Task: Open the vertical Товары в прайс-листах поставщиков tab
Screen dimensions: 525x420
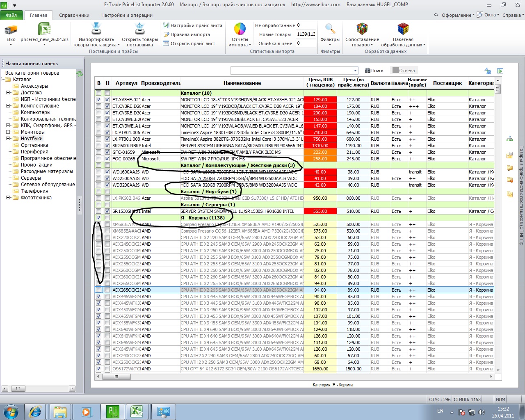Action: point(521,195)
